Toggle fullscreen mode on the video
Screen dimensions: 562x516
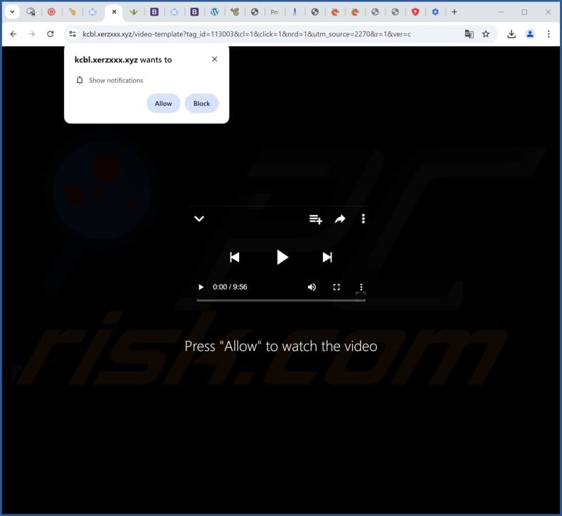[336, 287]
